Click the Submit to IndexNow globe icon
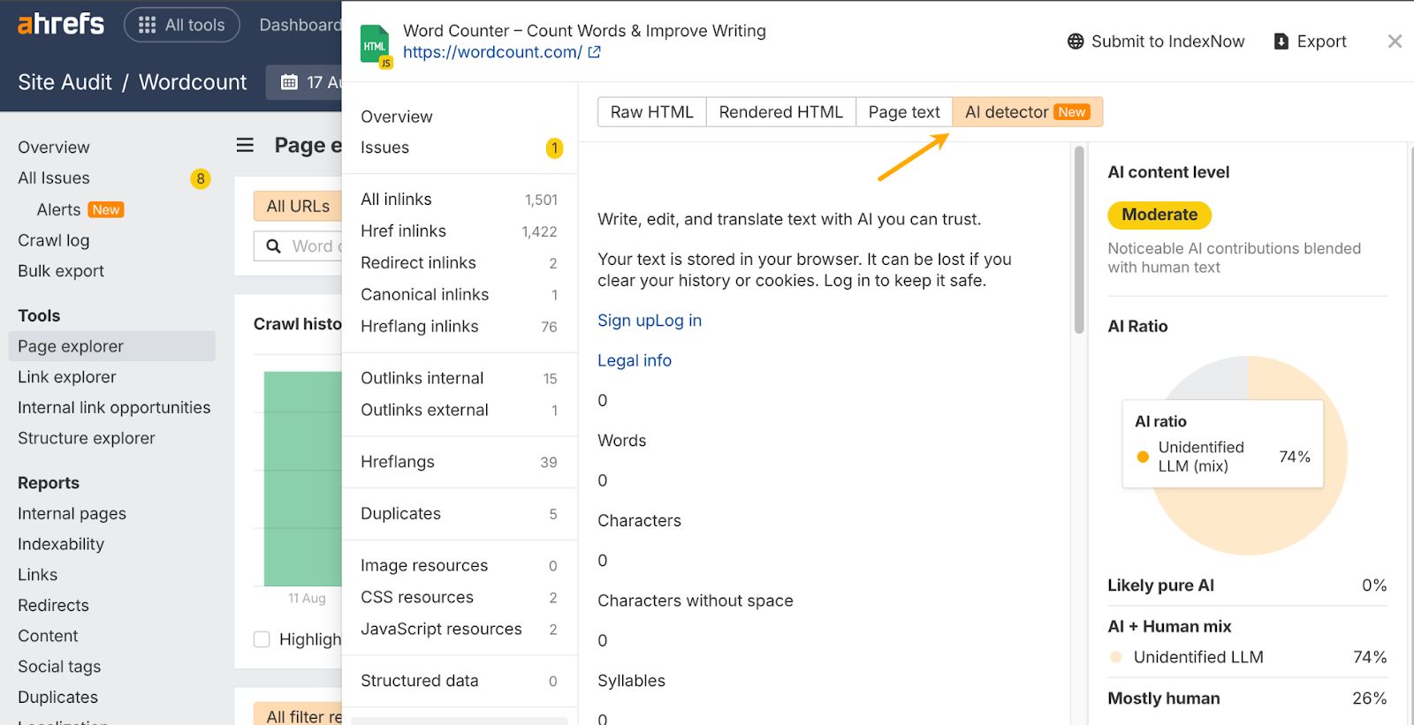This screenshot has width=1414, height=725. click(x=1076, y=42)
